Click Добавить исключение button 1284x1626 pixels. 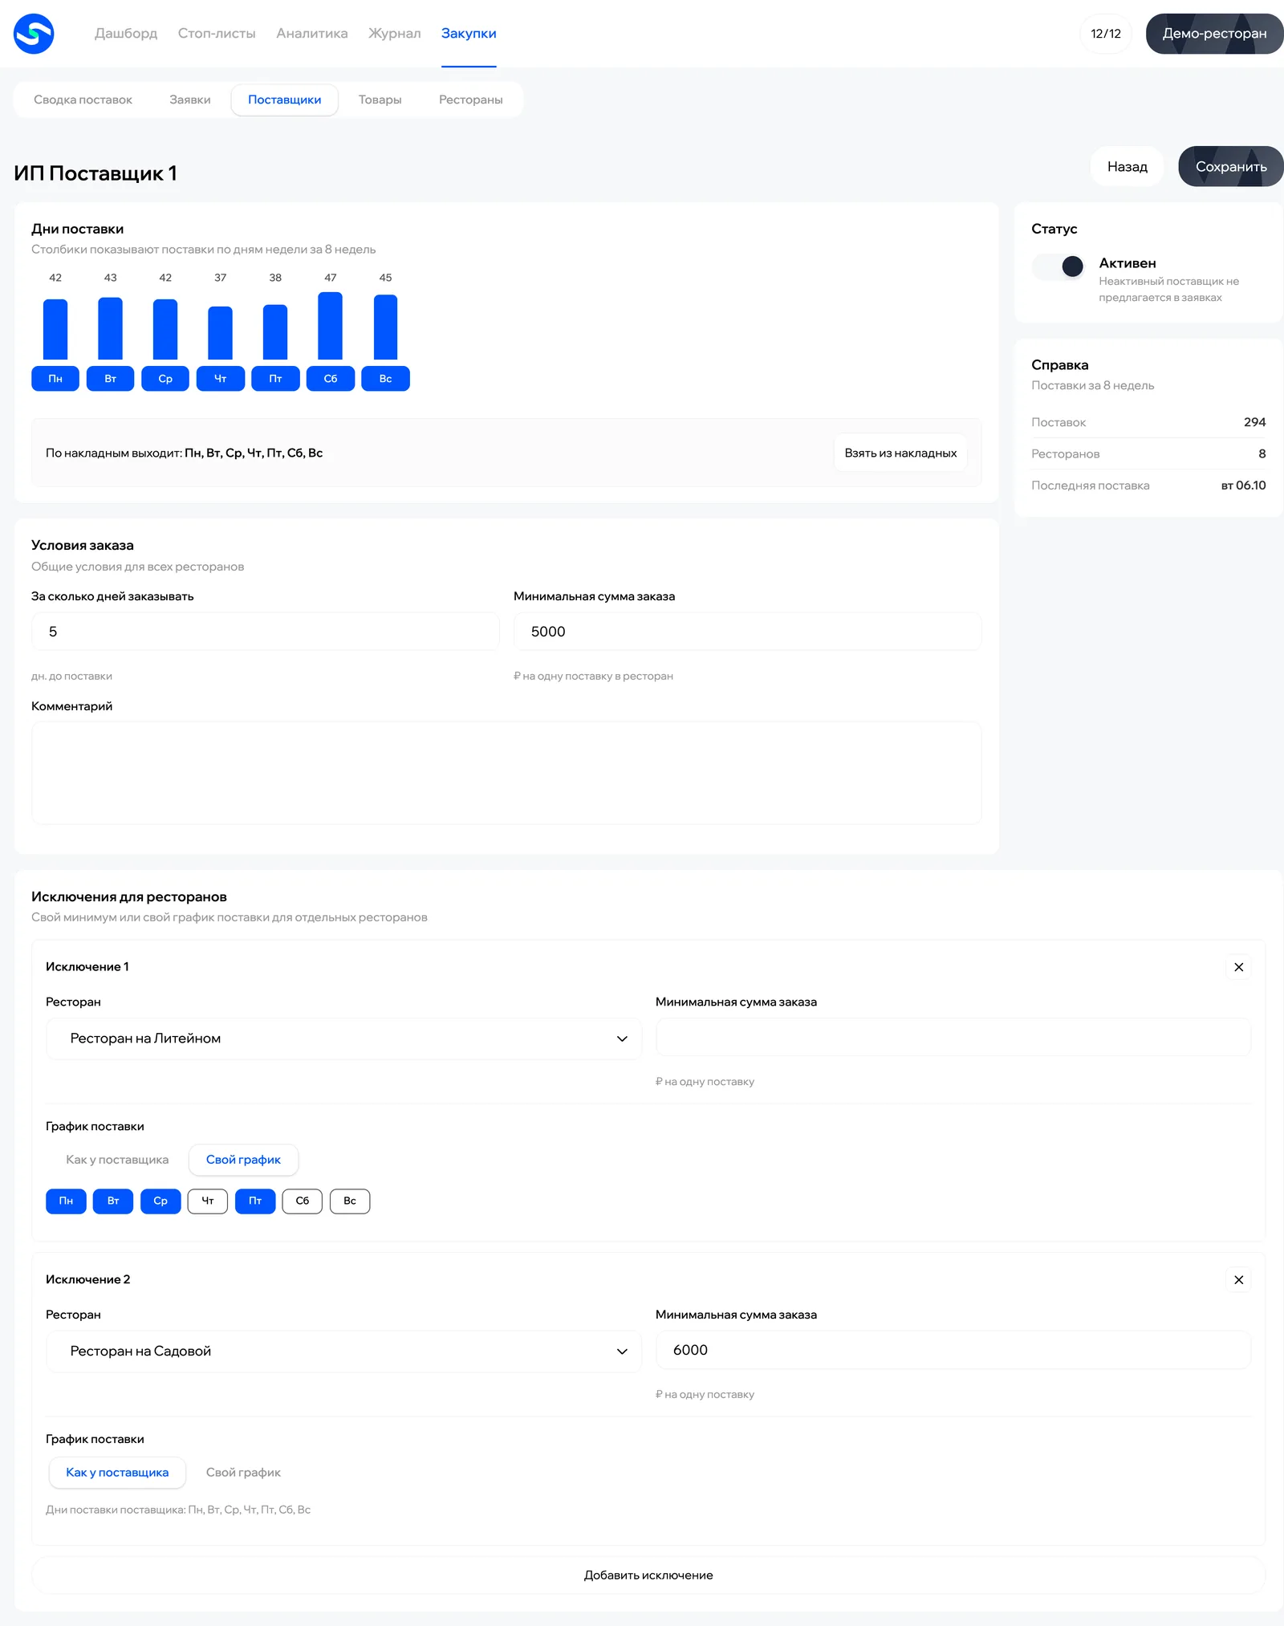coord(648,1575)
